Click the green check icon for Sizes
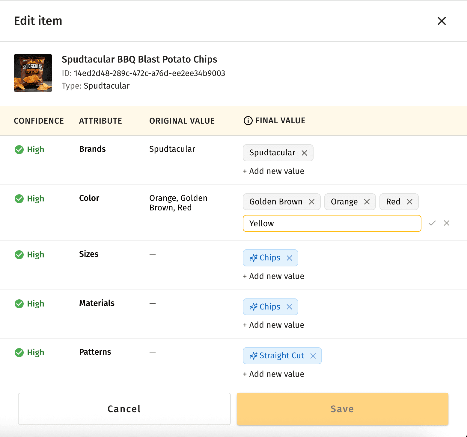Viewport: 467px width, 437px height. pos(19,255)
